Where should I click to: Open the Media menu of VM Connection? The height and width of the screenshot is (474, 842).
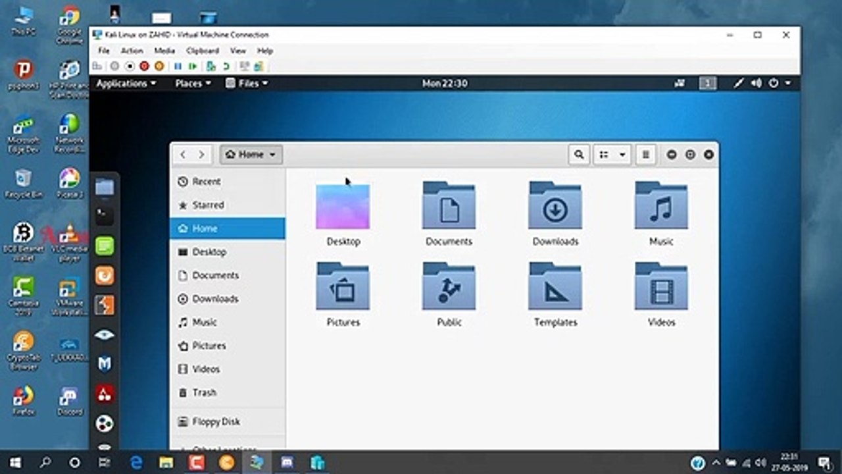coord(164,51)
